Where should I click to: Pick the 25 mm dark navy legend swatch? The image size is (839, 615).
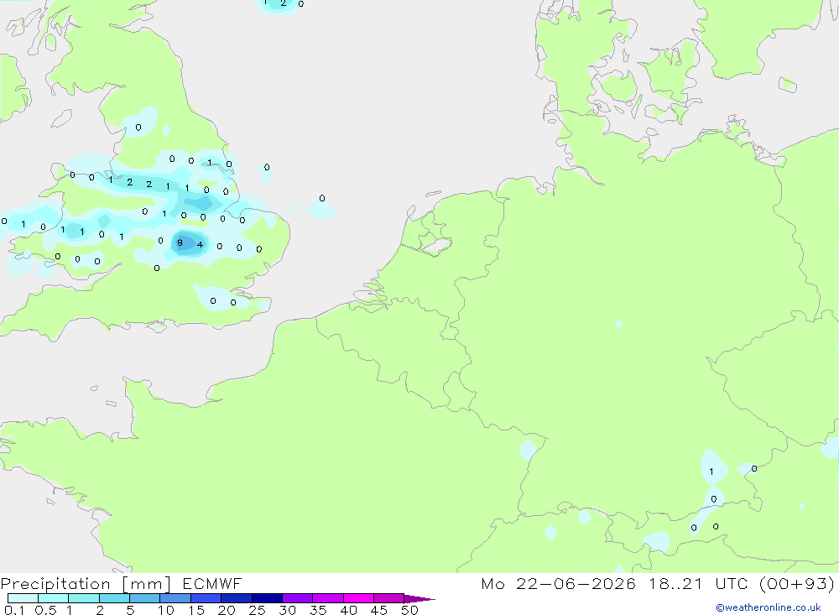(x=267, y=598)
